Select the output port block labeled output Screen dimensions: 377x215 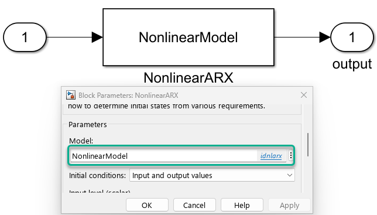point(352,37)
